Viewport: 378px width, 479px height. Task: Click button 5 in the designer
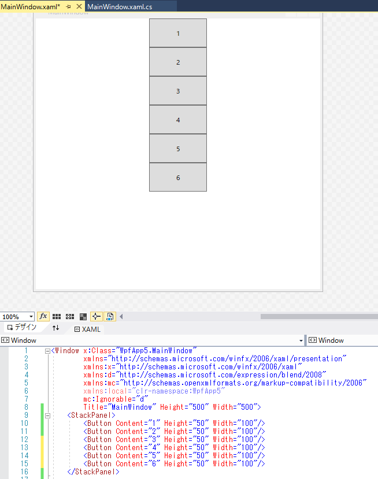click(x=178, y=148)
